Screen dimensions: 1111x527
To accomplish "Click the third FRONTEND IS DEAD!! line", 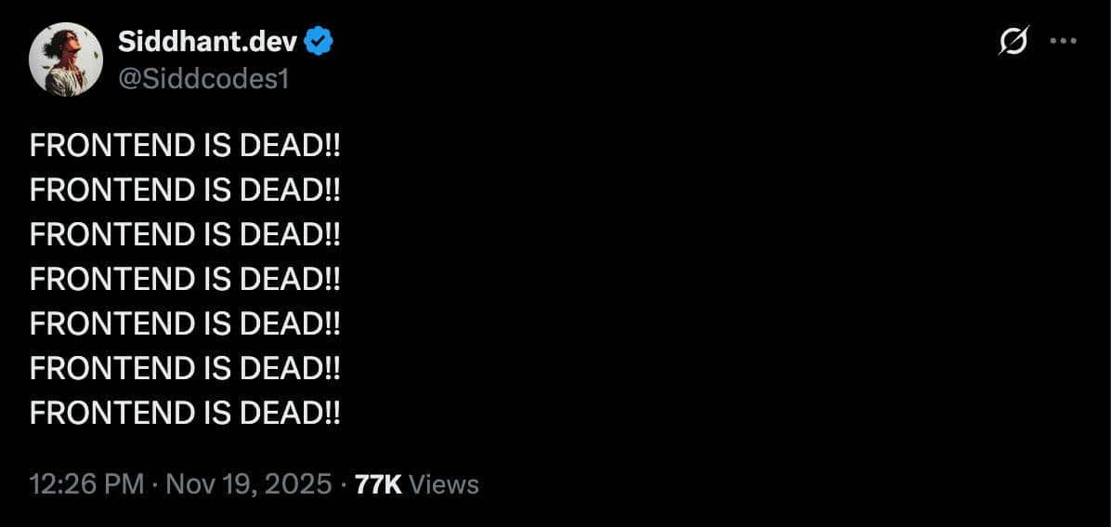I will coord(185,234).
